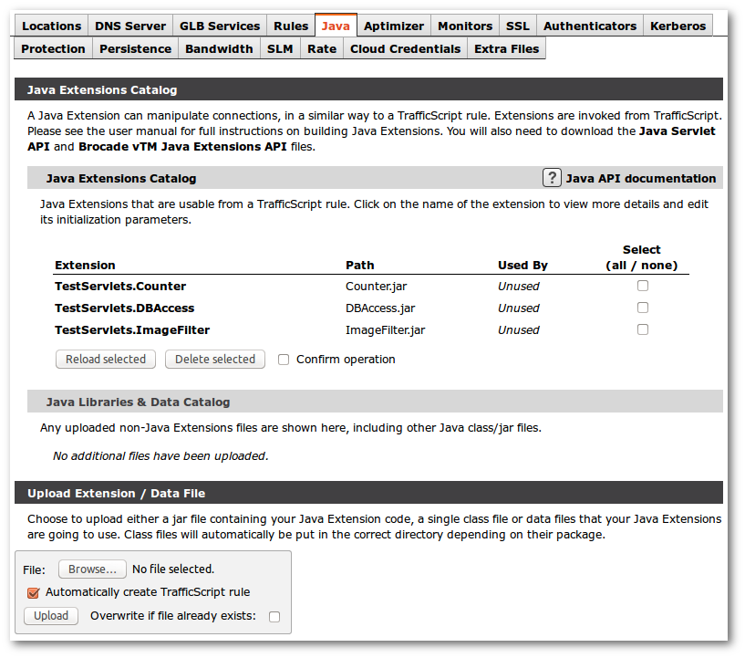
Task: Switch to the Kerberos tab
Action: click(678, 26)
